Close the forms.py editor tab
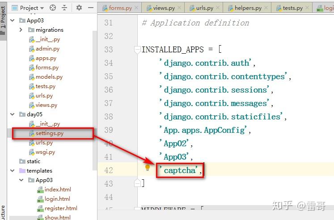Viewport: 334px width, 220px height. (136, 8)
